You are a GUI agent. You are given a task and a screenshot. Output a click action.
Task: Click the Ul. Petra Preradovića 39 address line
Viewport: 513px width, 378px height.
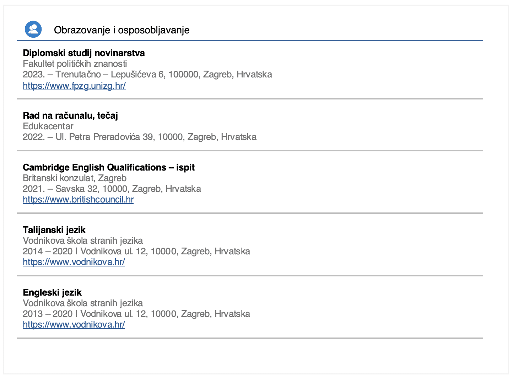(140, 137)
